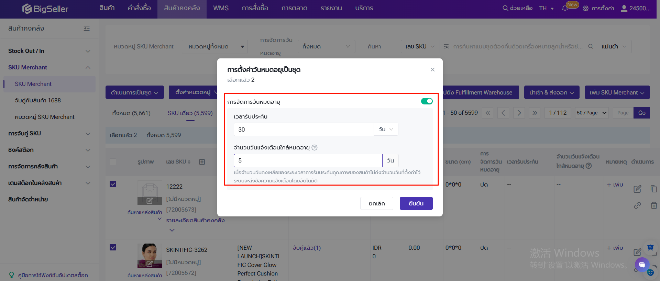The image size is (660, 281).
Task: Click the sort arrows on the SKU number column
Action: tap(189, 162)
